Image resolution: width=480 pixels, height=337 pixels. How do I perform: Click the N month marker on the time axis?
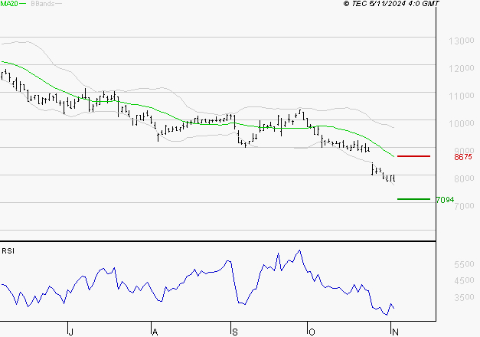coord(393,330)
